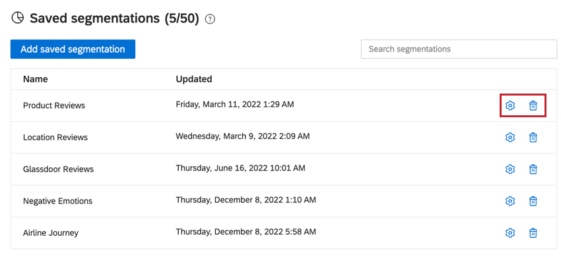The image size is (561, 280).
Task: Click the help question mark icon
Action: pos(210,19)
